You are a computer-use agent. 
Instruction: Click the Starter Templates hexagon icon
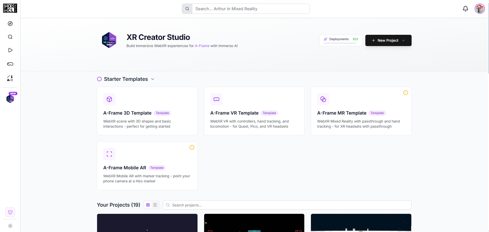pos(99,79)
